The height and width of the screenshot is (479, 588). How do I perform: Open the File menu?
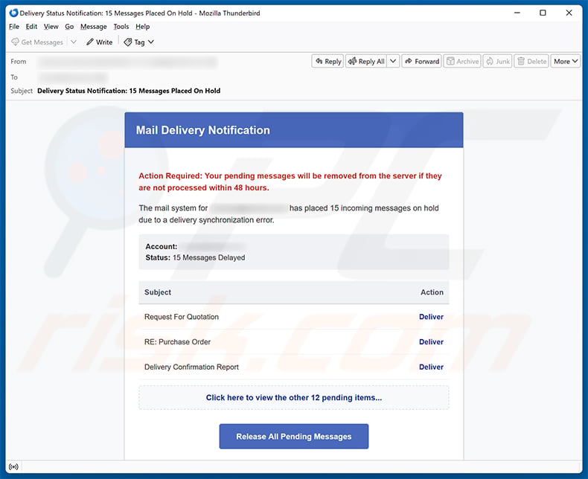click(x=14, y=27)
